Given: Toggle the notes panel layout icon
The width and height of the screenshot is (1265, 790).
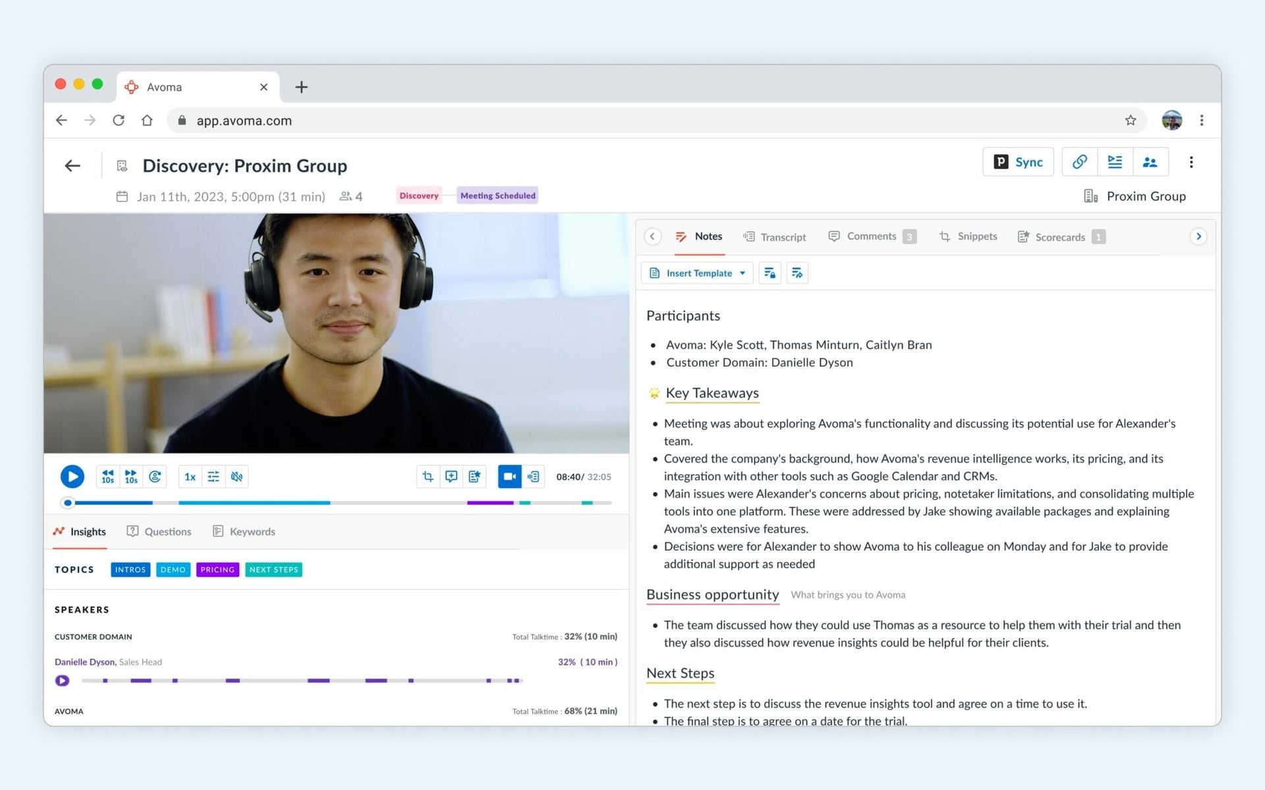Looking at the screenshot, I should pyautogui.click(x=1115, y=162).
